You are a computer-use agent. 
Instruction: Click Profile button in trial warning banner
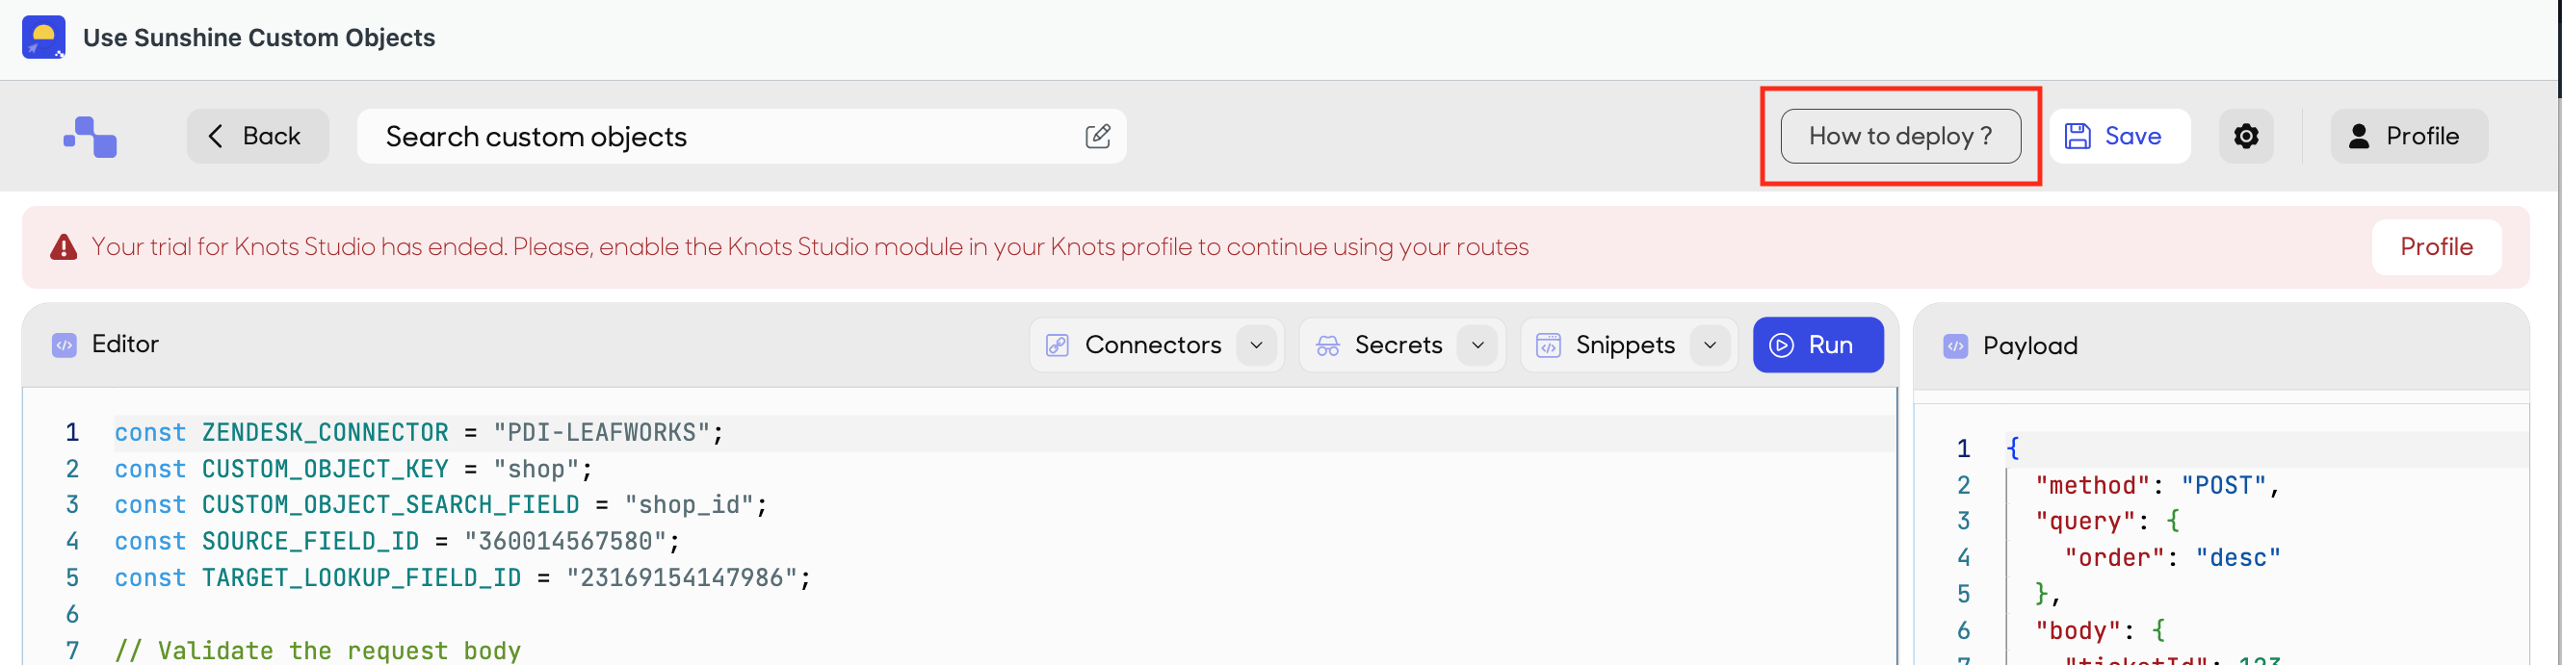[2437, 246]
